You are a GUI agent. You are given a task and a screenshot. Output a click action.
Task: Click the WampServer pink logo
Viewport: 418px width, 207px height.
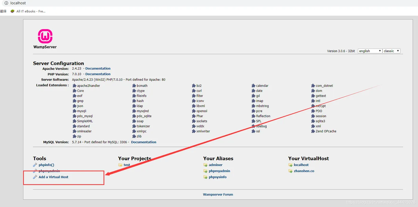click(x=45, y=36)
